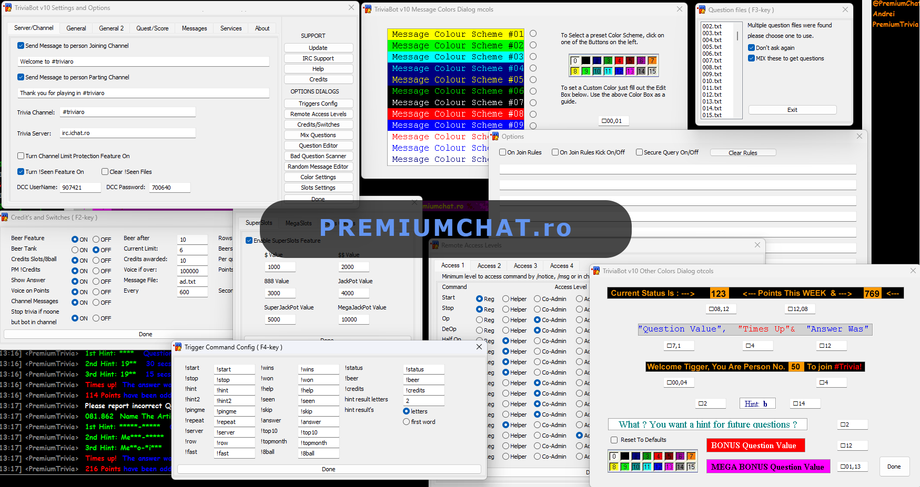
Task: Check the Clear !Seen Files box
Action: (x=105, y=172)
